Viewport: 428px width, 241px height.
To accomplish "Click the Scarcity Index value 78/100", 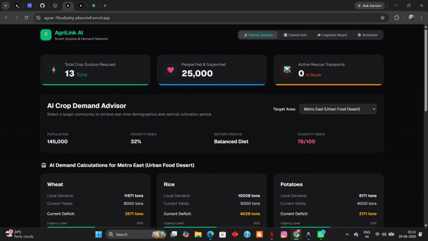I will click(x=306, y=142).
